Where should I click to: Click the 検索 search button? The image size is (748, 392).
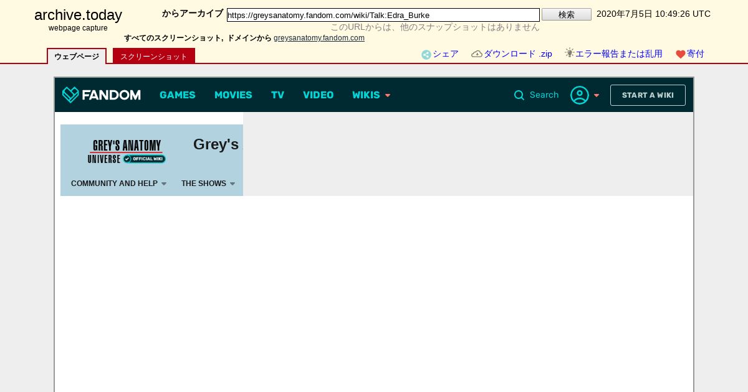point(567,14)
